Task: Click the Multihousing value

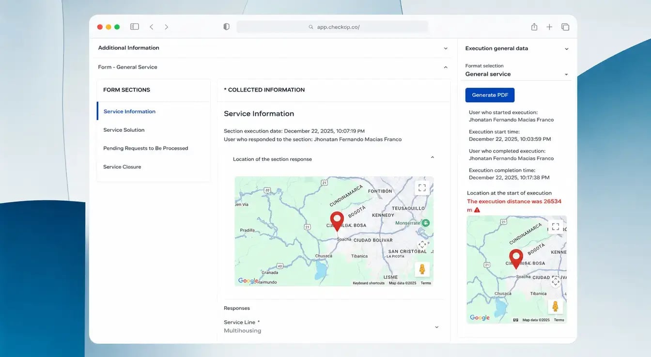Action: (242, 331)
